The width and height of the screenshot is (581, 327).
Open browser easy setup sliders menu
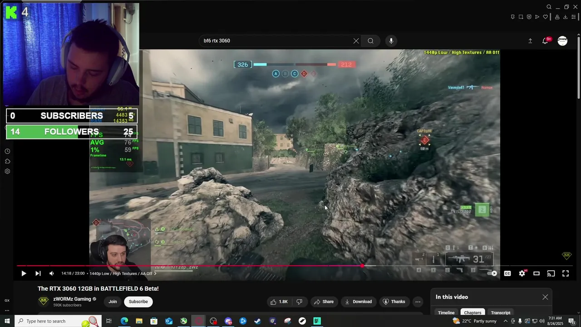pos(573,17)
